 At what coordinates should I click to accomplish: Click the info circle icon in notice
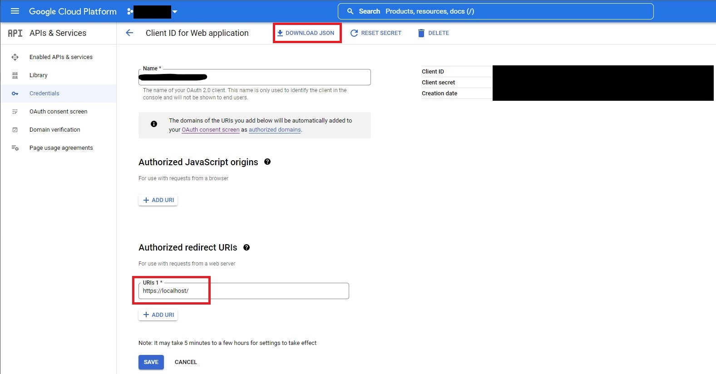154,124
